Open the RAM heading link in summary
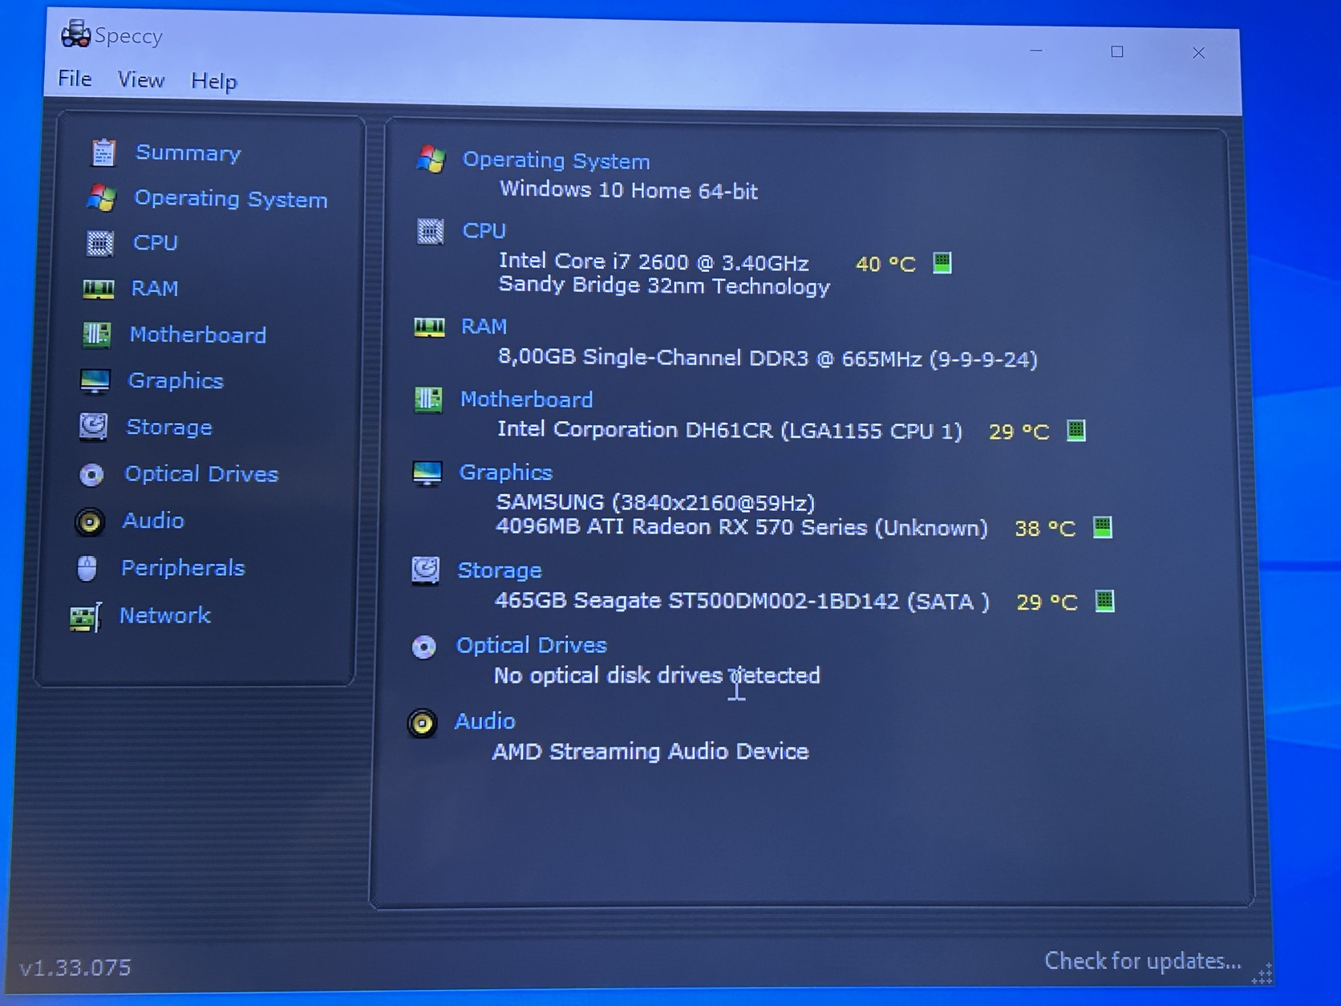 (484, 327)
